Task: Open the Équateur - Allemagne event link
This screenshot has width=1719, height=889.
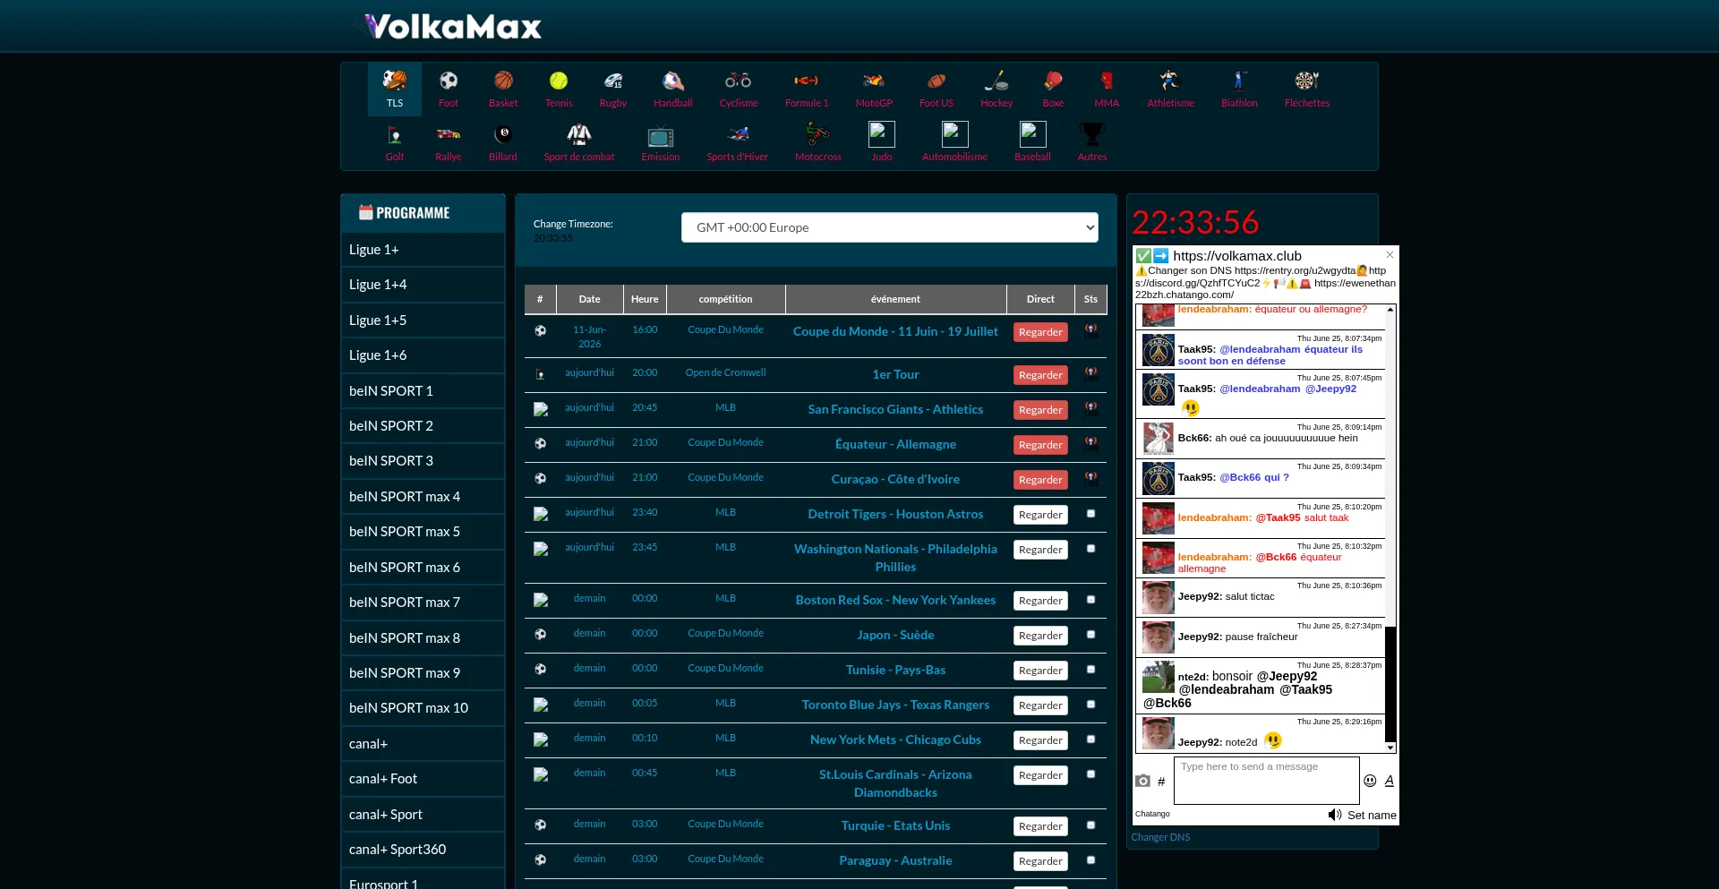Action: 895,444
